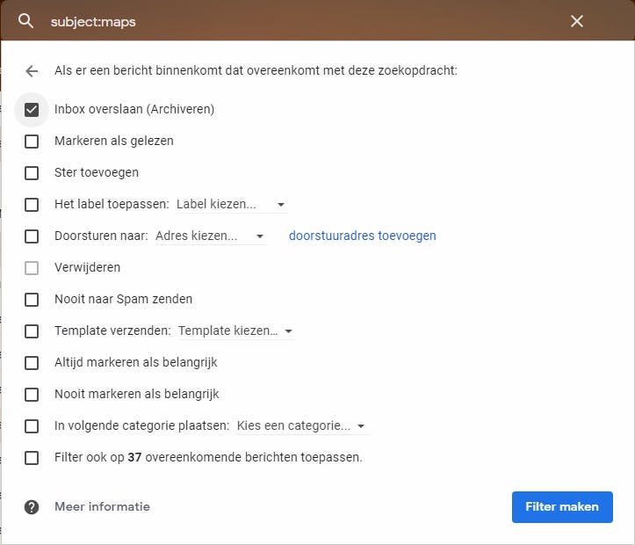Open the Label kiezen dropdown
Image resolution: width=635 pixels, height=545 pixels.
[x=231, y=205]
